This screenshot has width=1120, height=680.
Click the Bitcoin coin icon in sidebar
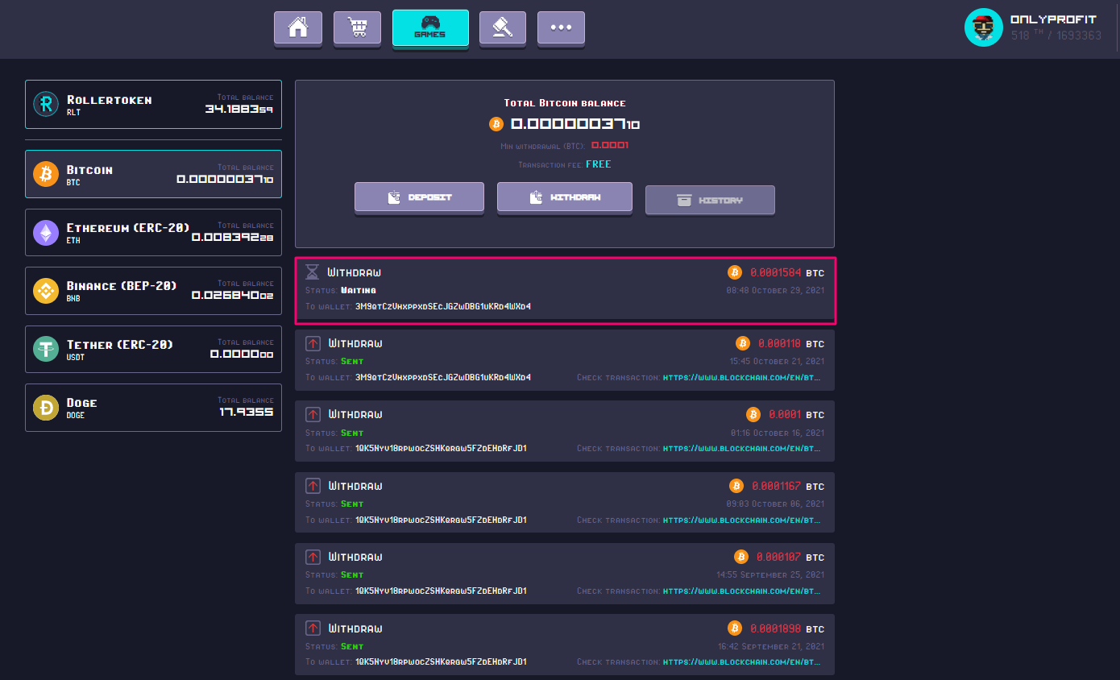[46, 174]
